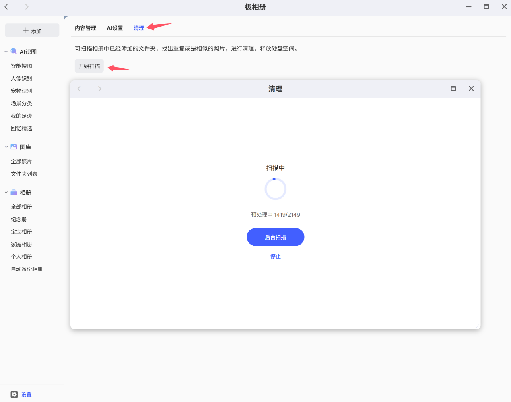Collapse the 相册 section

[6, 193]
